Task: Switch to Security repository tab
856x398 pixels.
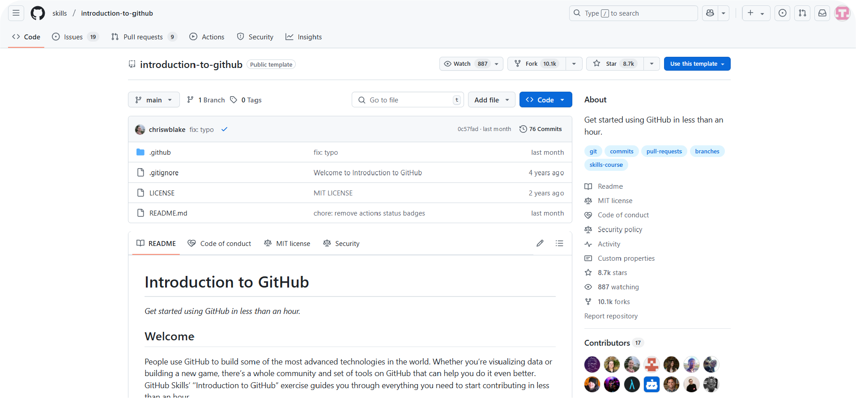Action: click(255, 37)
